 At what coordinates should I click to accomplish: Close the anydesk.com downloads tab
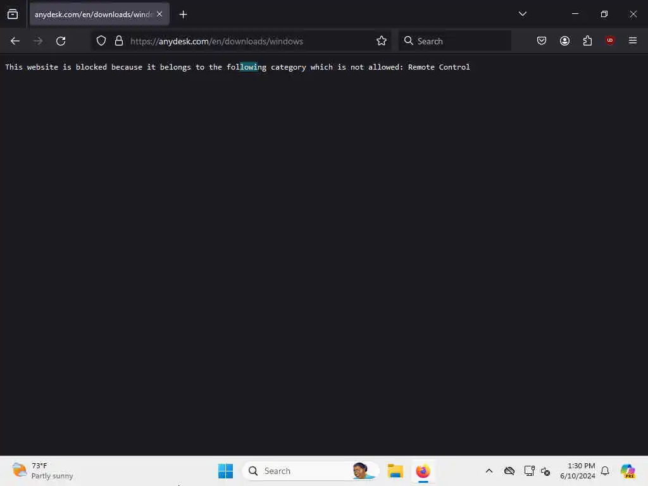pos(159,14)
